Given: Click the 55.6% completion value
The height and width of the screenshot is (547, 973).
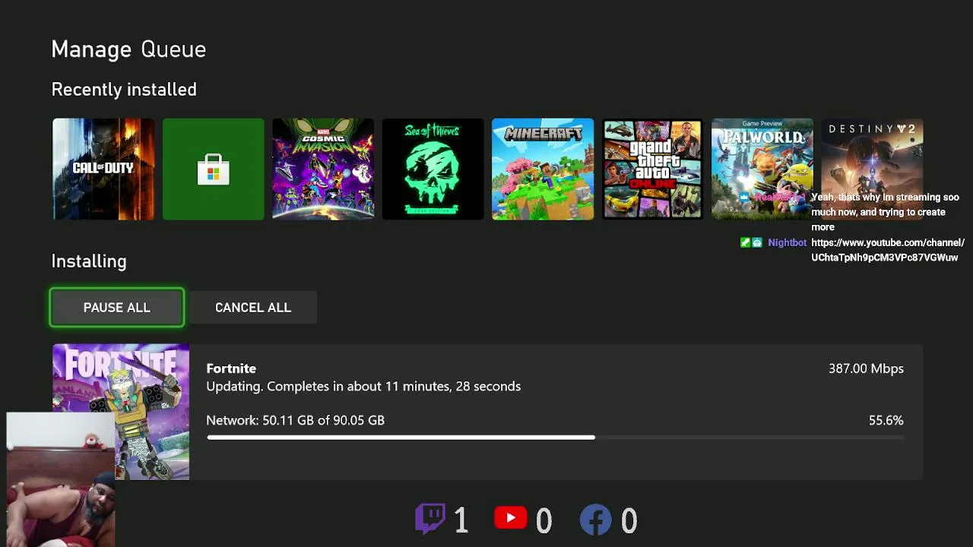Looking at the screenshot, I should click(x=886, y=420).
